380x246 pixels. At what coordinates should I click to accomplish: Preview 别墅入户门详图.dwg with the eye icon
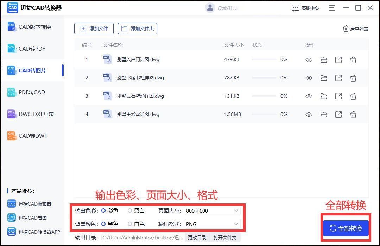coord(309,59)
